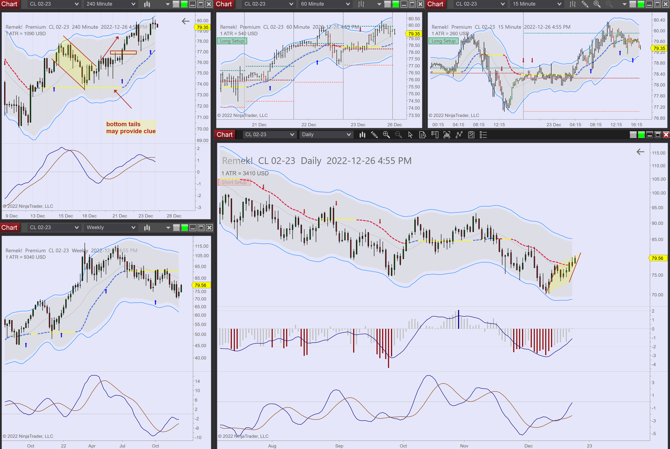The height and width of the screenshot is (449, 670).
Task: Toggle gray interval link on Daily chart
Action: pos(633,134)
